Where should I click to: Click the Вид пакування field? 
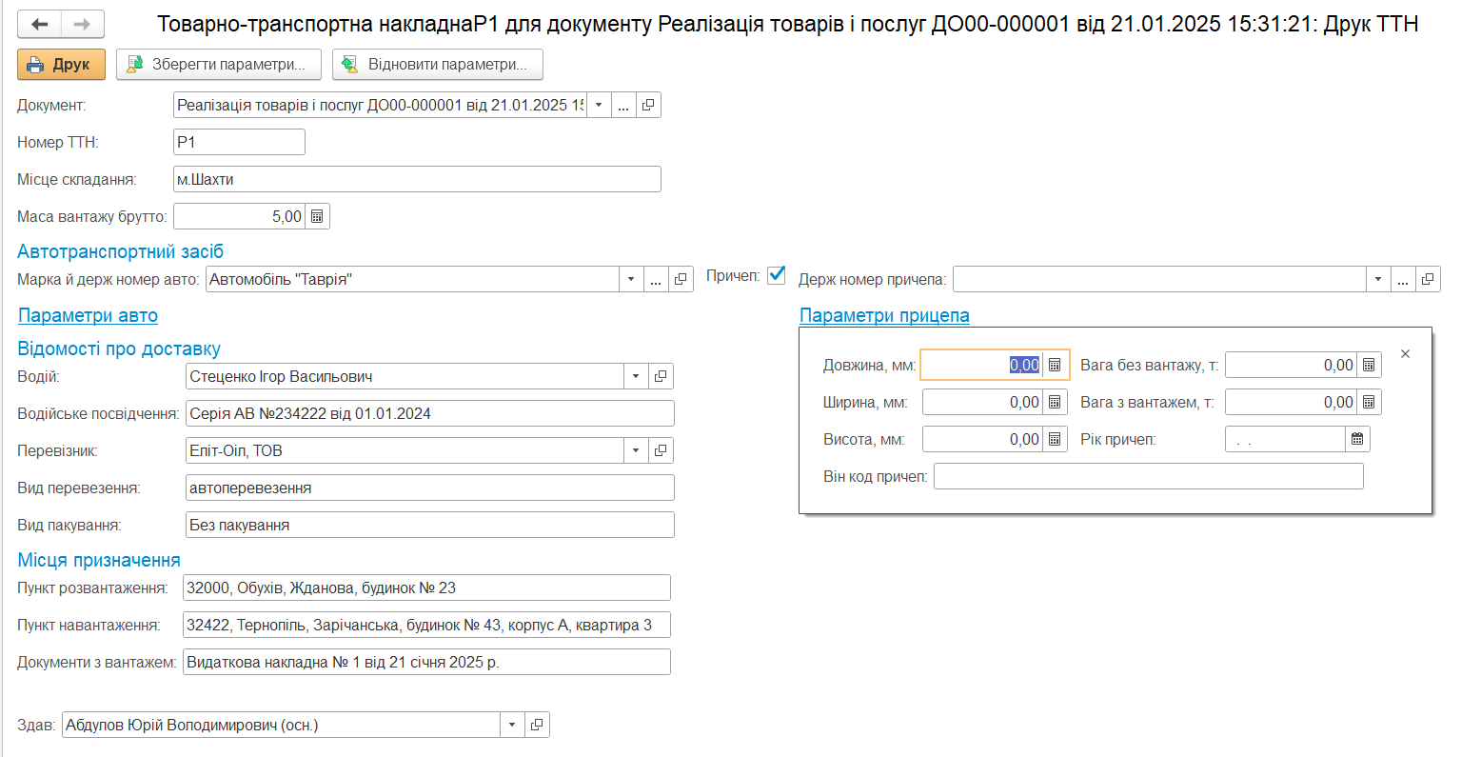pyautogui.click(x=430, y=525)
